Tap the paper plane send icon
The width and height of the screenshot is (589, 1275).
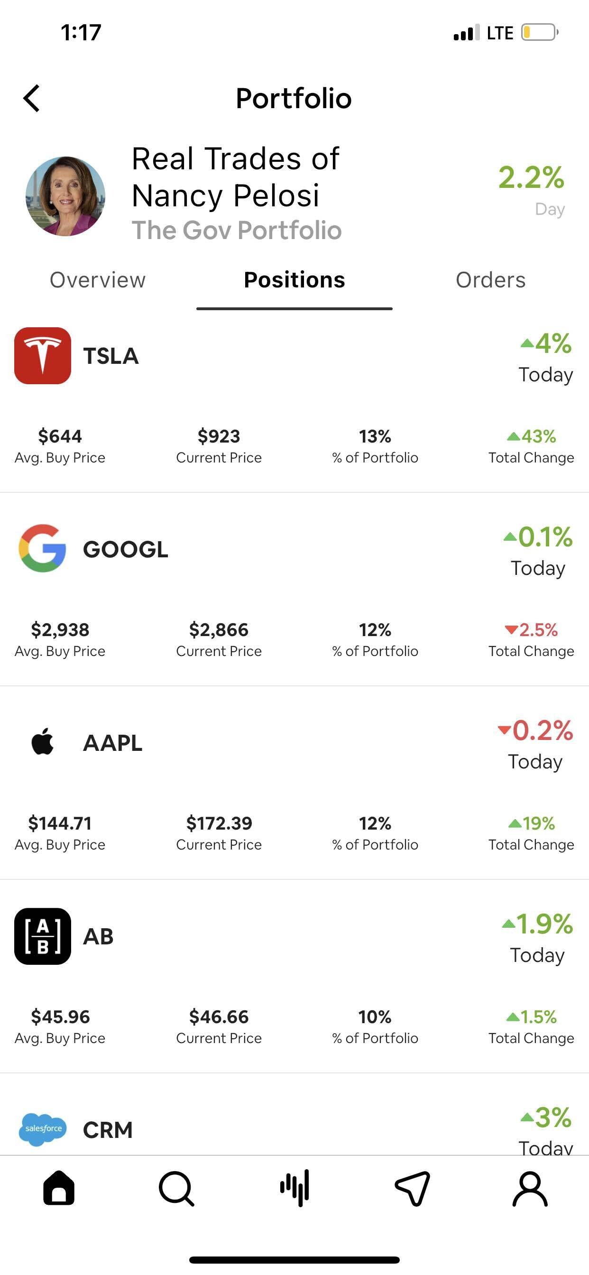point(412,1188)
